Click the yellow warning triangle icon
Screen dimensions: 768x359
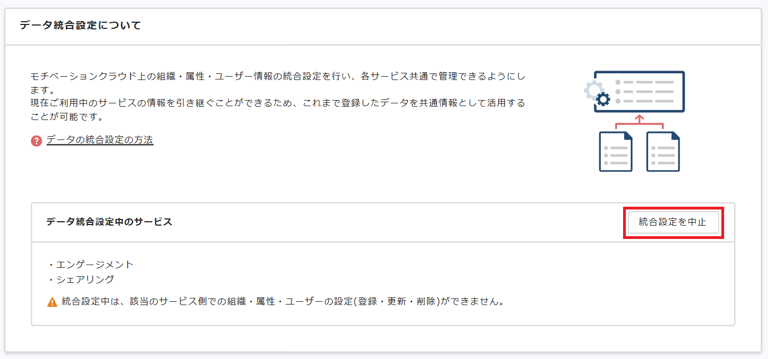tap(53, 302)
